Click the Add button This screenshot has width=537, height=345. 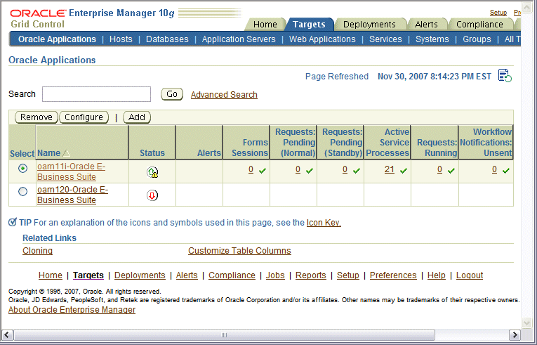point(137,117)
